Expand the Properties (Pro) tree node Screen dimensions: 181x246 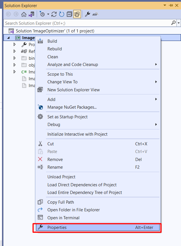[x=14, y=44]
